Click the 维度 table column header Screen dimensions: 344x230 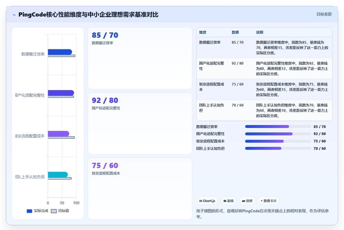[203, 32]
